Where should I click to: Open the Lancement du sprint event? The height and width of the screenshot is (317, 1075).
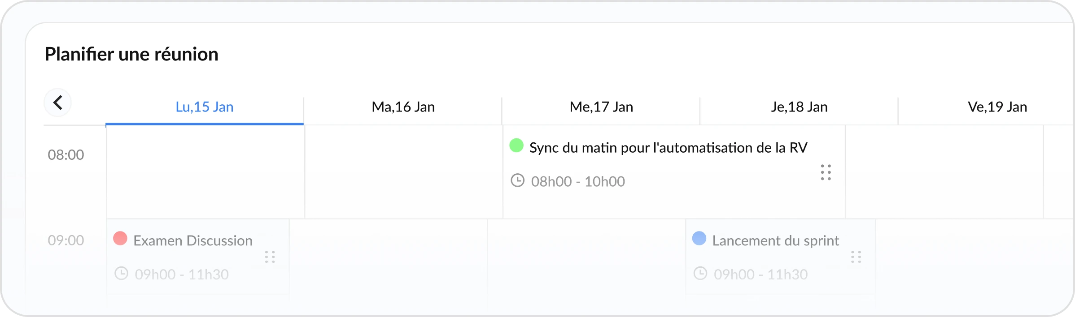[x=775, y=241]
